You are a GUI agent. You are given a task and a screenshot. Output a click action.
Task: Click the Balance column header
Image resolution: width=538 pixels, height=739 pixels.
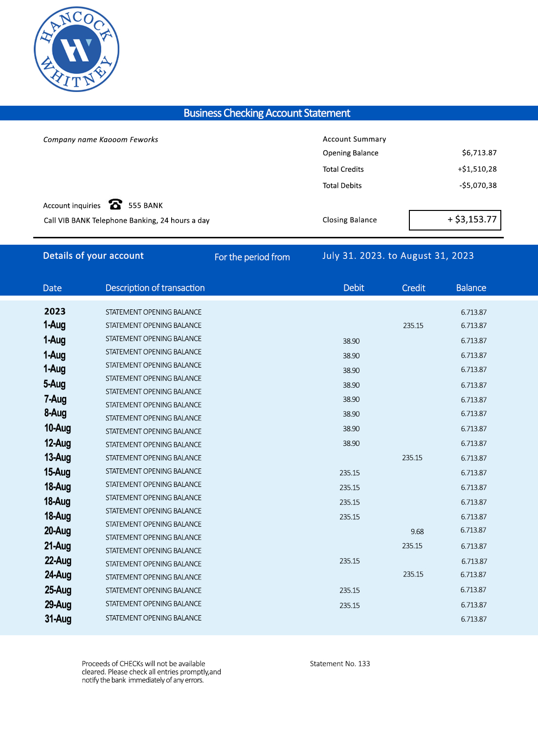(x=471, y=288)
